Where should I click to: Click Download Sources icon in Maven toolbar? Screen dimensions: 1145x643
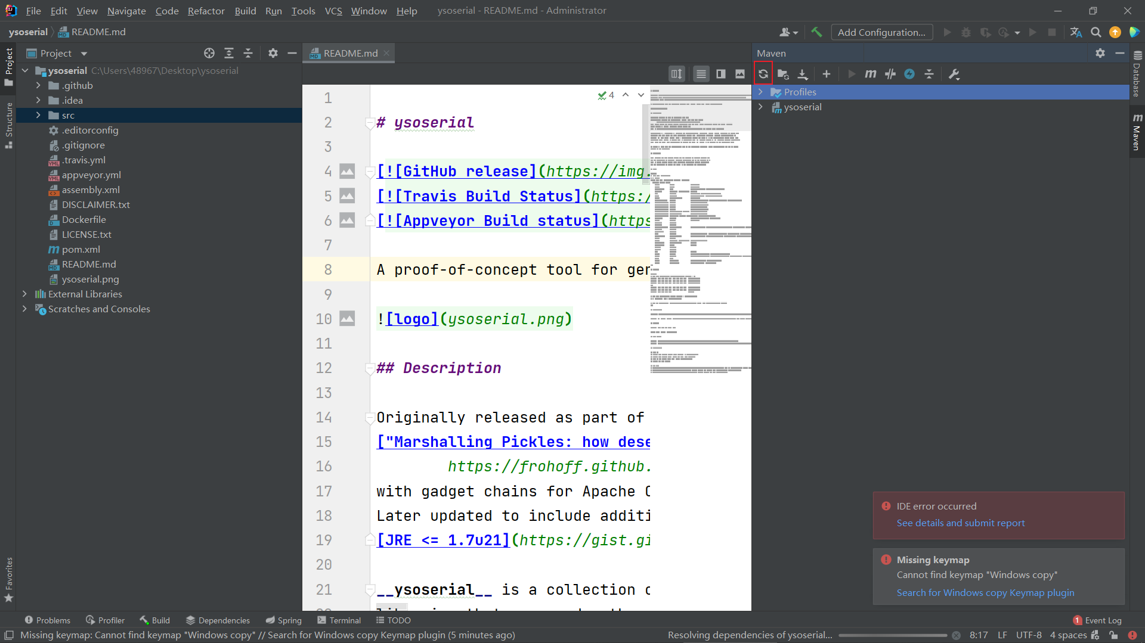pos(803,74)
